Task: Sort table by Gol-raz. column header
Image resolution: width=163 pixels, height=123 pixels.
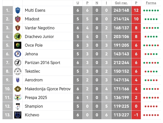Action: (x=121, y=3)
